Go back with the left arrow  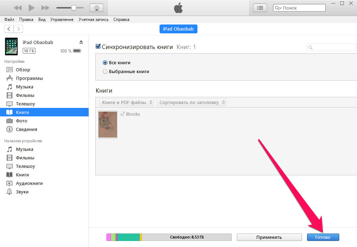tap(9, 29)
